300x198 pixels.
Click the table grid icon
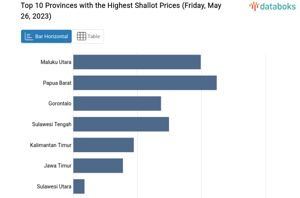pyautogui.click(x=81, y=37)
